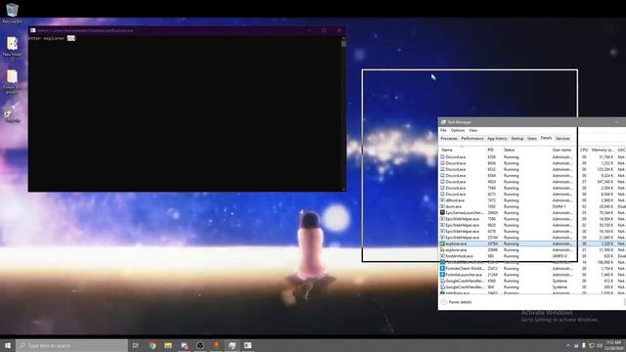Click the UMFD-0 user name cell
This screenshot has width=626, height=352.
(x=559, y=256)
